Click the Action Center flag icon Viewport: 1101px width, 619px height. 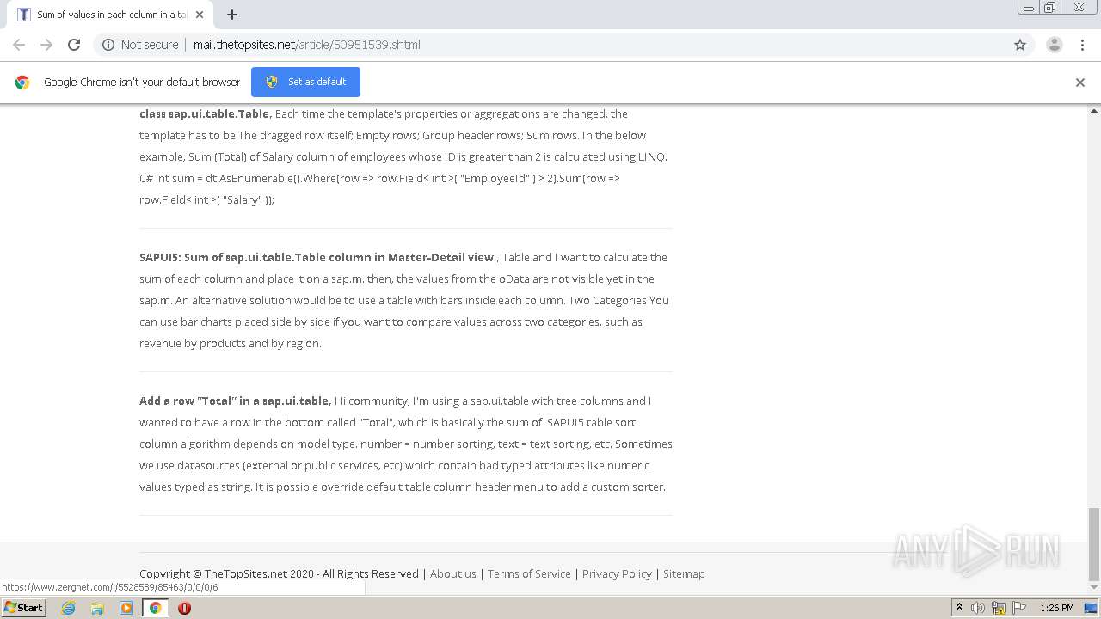pos(1018,608)
